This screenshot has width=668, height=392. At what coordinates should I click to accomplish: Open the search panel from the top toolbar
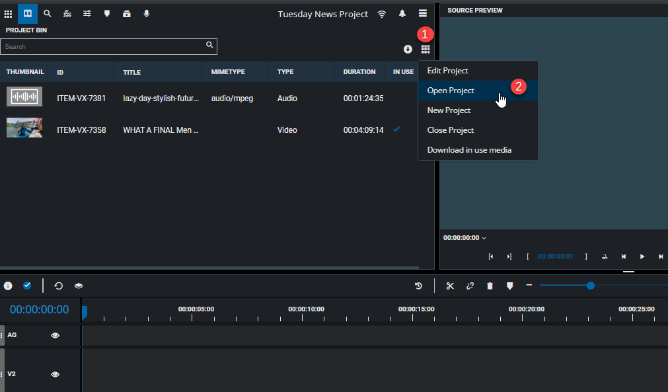tap(47, 13)
